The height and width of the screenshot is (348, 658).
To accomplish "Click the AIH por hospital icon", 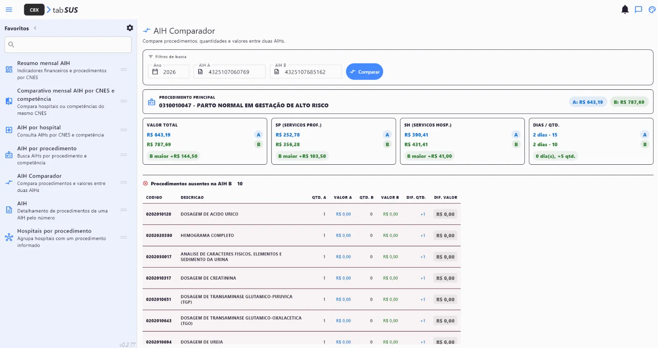I will tap(9, 130).
